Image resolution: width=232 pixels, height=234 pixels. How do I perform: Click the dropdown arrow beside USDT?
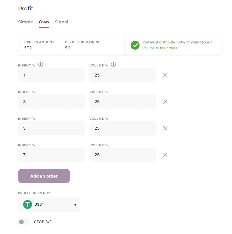click(x=75, y=205)
